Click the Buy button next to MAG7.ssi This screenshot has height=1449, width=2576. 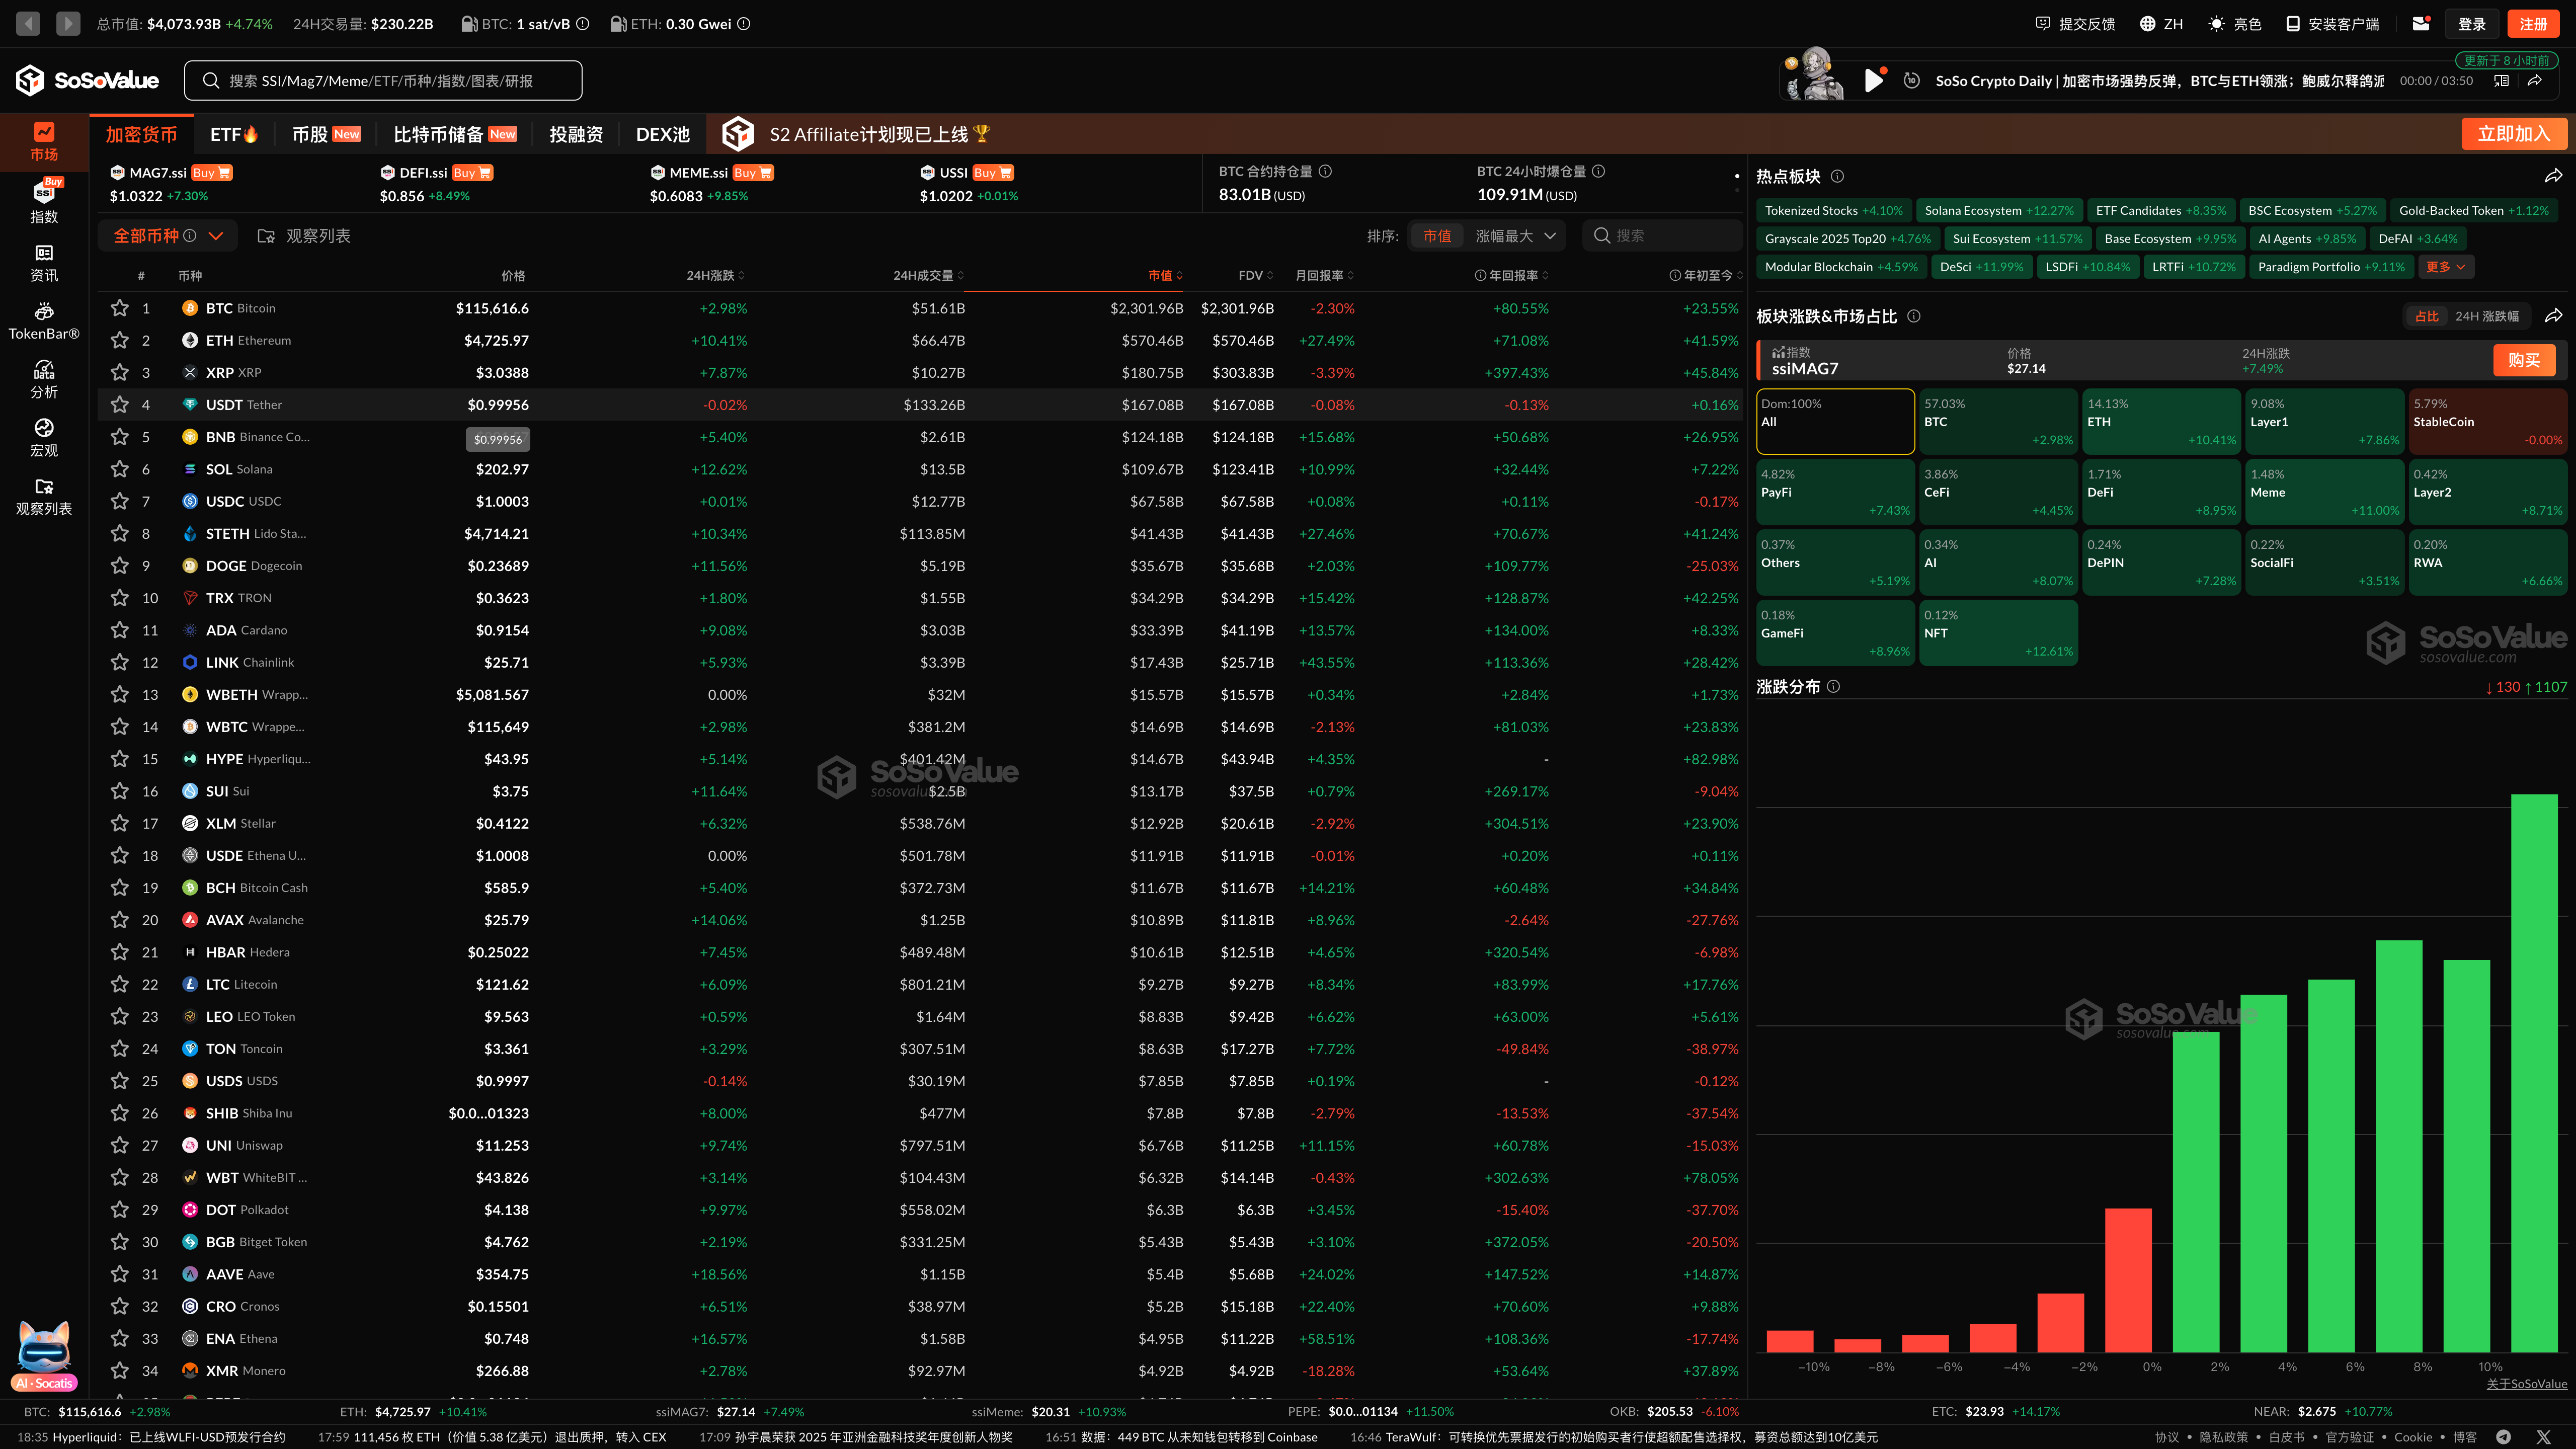click(211, 173)
